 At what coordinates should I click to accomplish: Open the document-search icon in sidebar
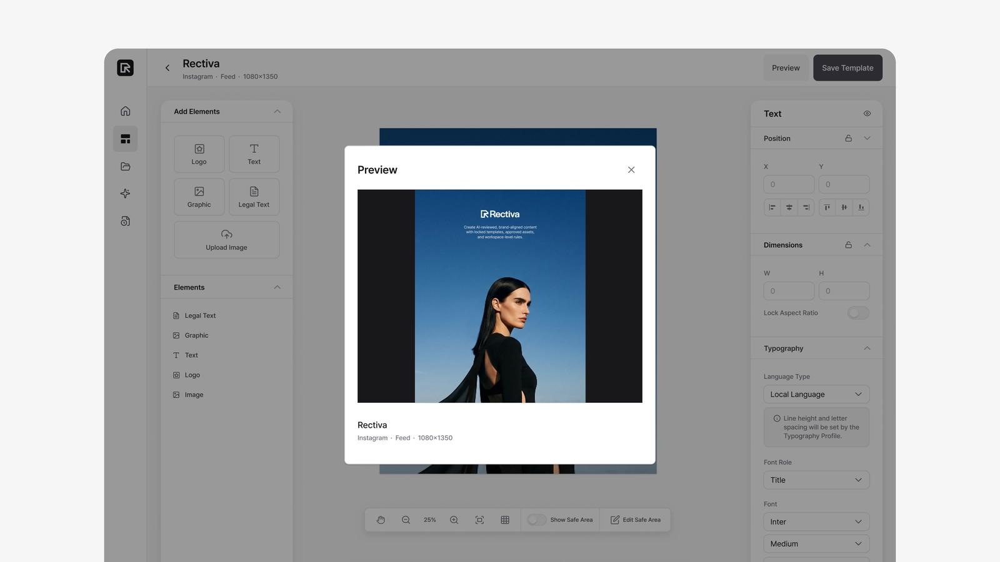point(126,221)
